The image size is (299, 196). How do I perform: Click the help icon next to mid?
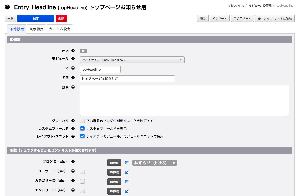73,51
